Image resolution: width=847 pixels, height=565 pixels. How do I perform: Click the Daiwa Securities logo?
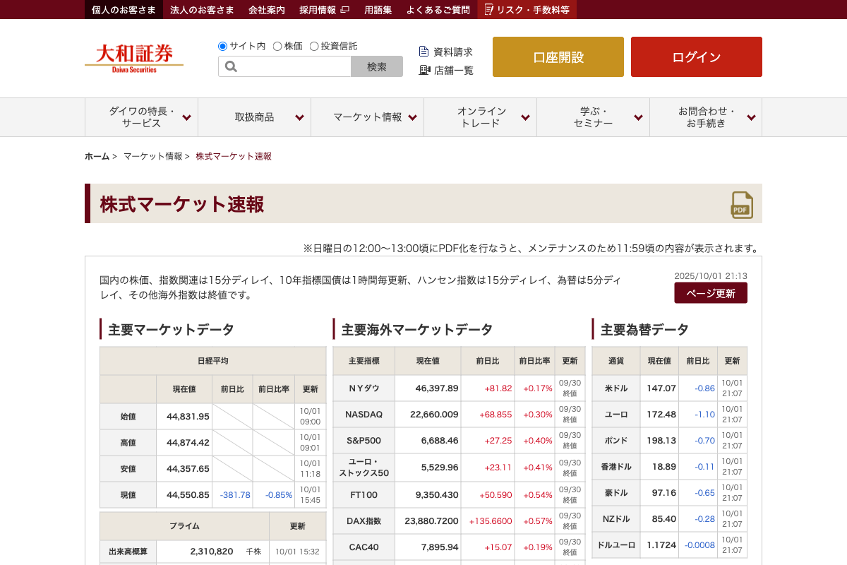pyautogui.click(x=134, y=57)
